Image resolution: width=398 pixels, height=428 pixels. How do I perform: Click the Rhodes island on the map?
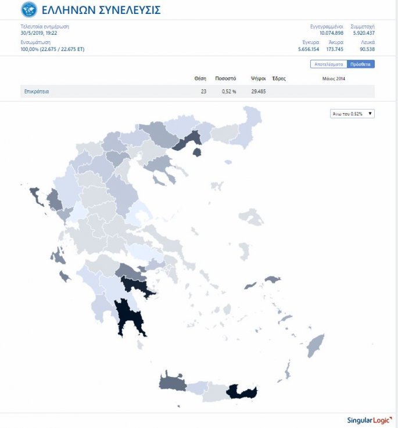tap(315, 345)
